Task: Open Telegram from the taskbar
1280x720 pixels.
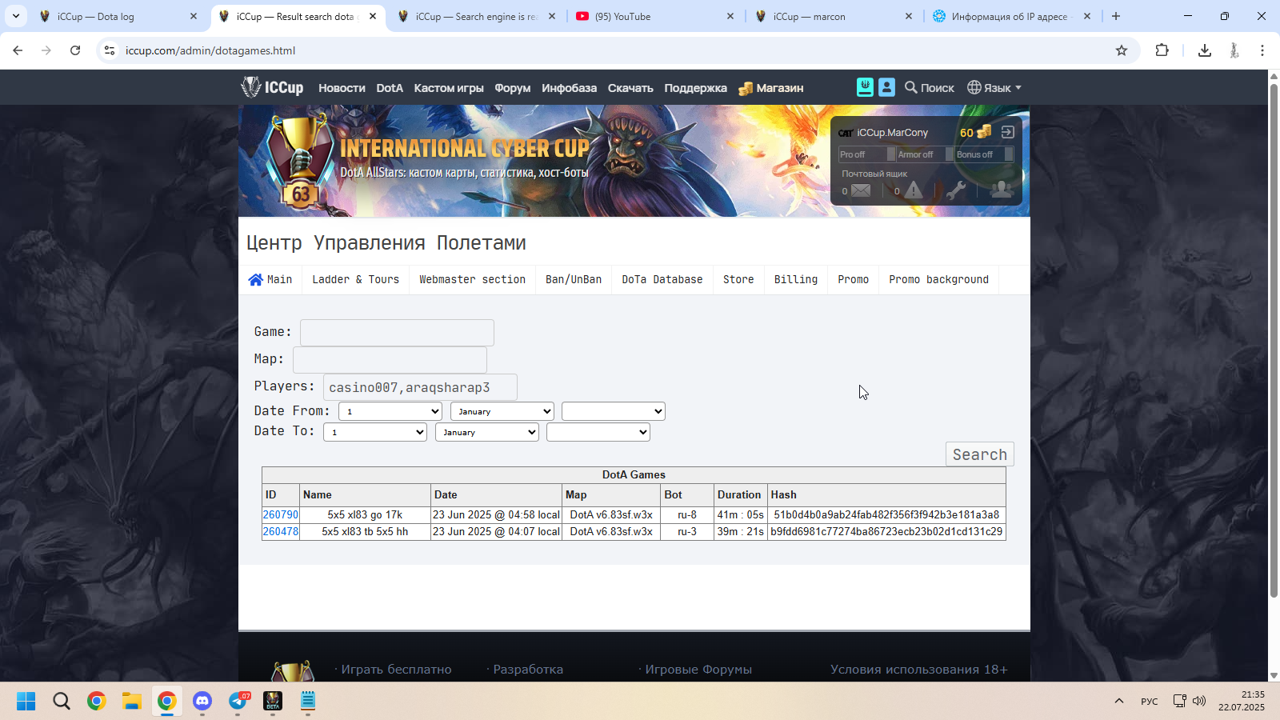Action: [x=238, y=701]
